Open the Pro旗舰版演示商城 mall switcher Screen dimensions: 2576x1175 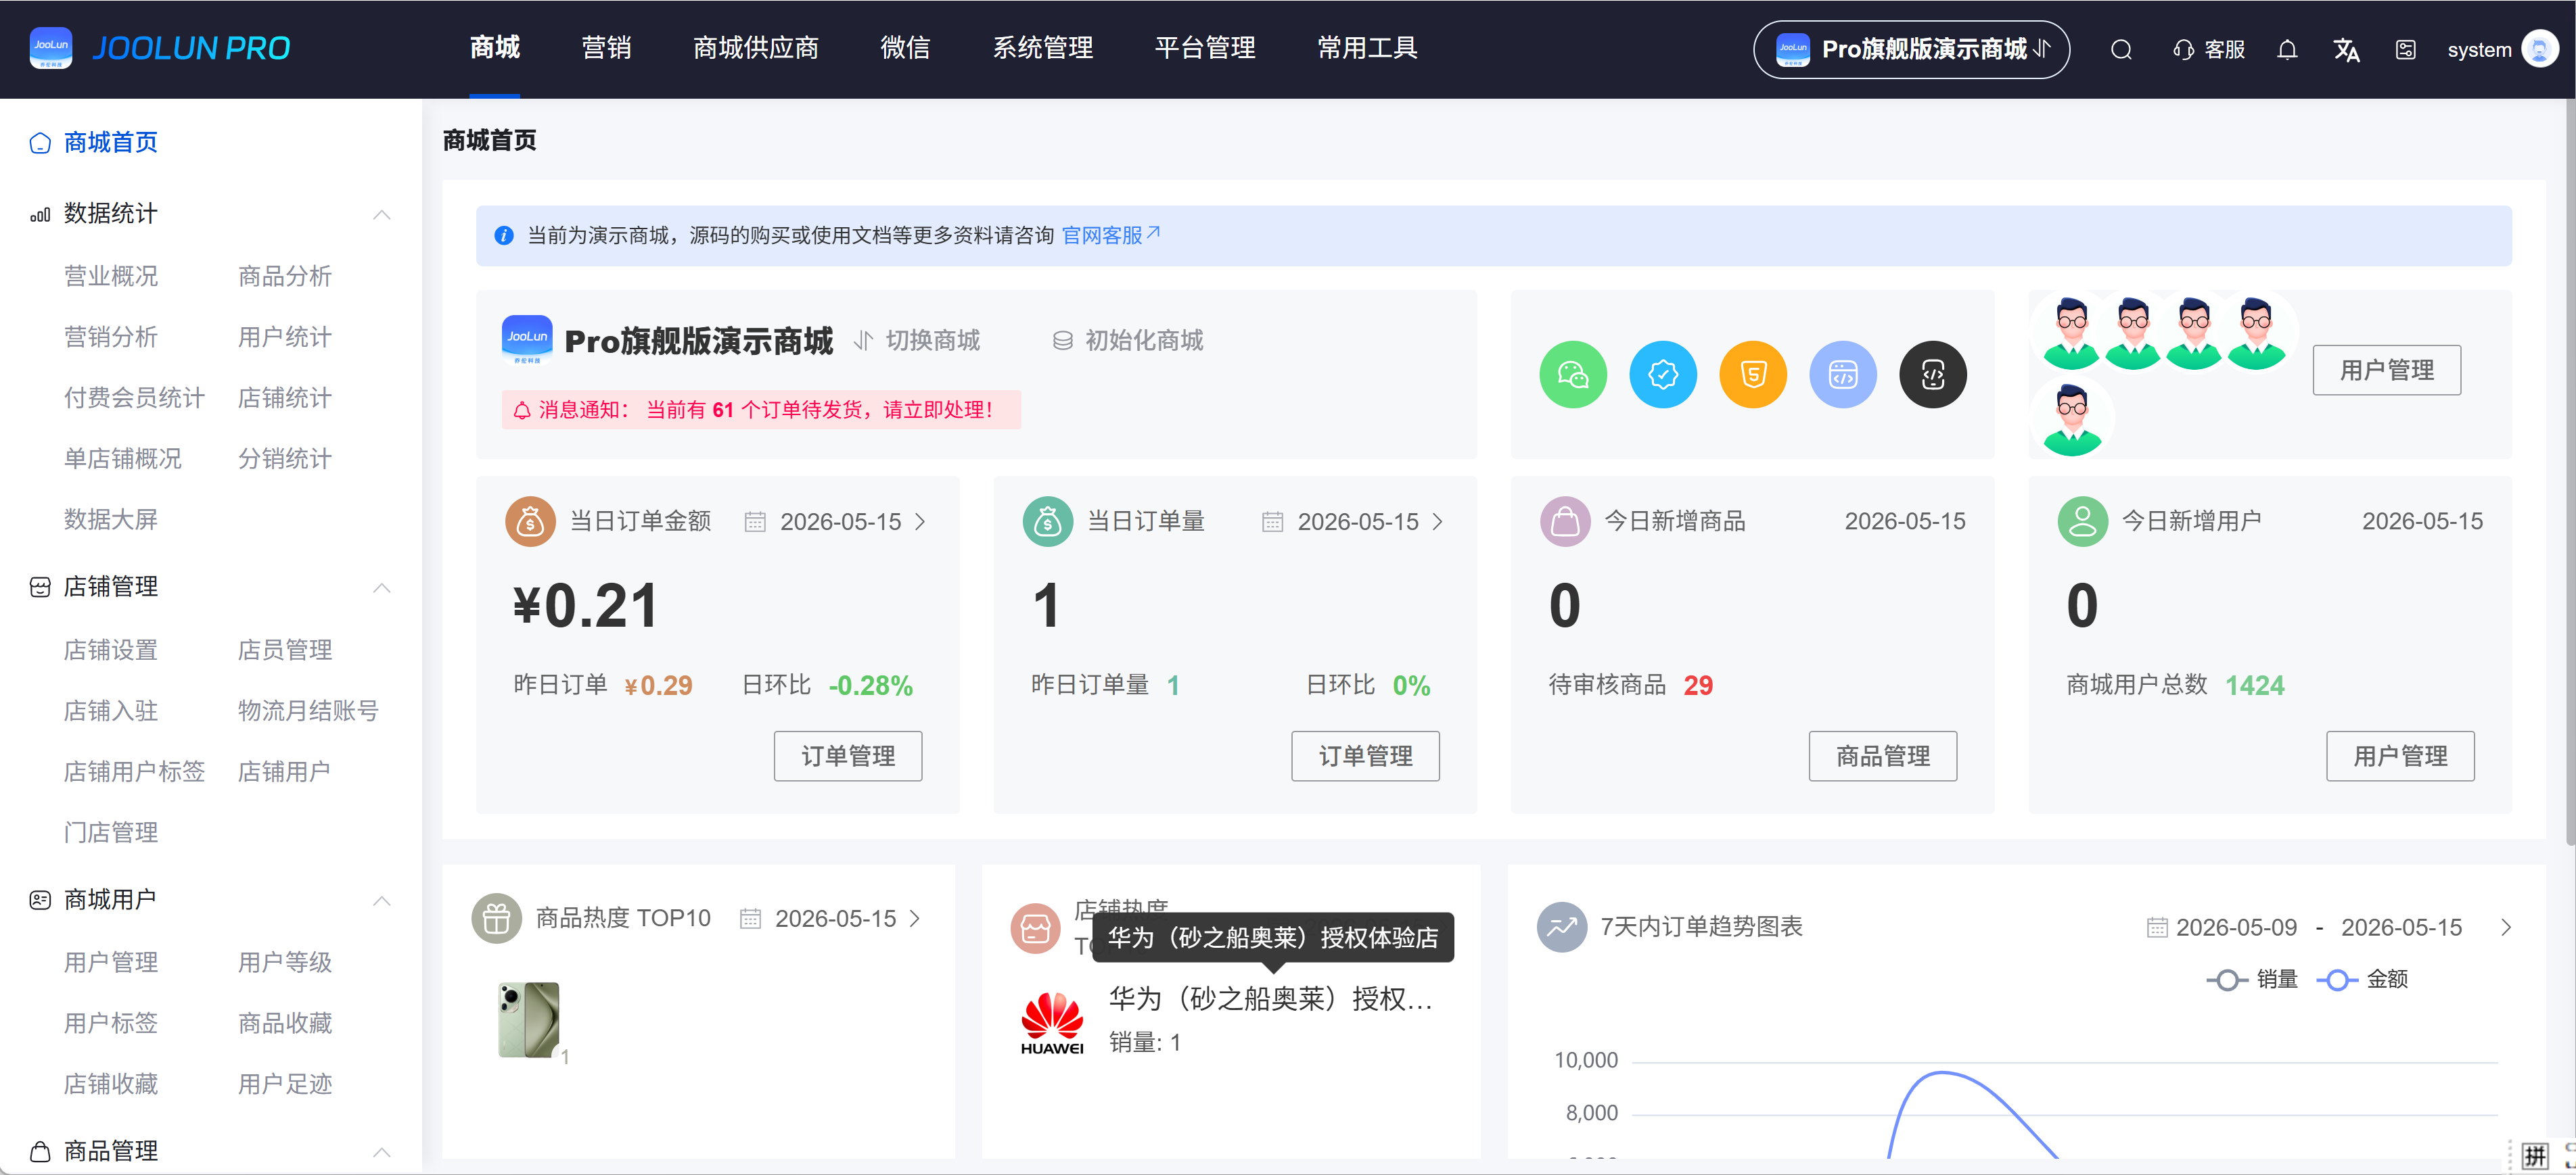(x=1911, y=50)
